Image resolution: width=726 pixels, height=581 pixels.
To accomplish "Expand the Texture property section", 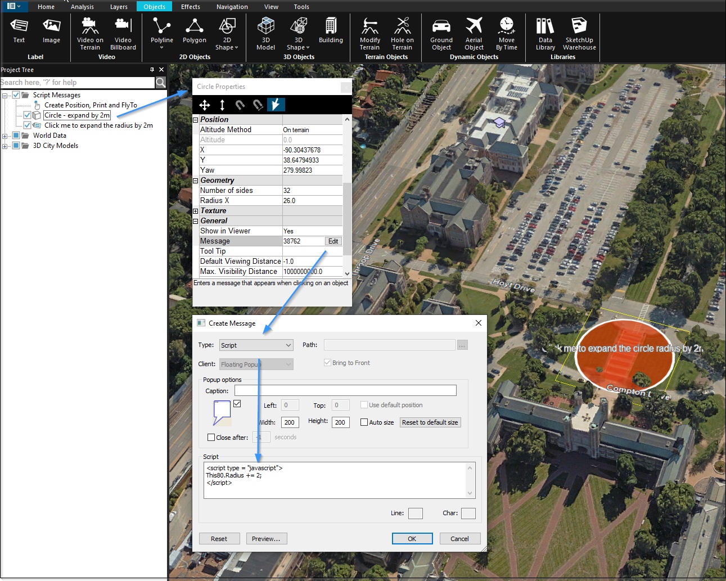I will pos(196,211).
